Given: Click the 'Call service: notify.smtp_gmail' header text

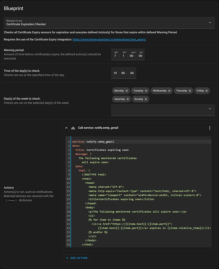Looking at the screenshot, I should coord(98,128).
